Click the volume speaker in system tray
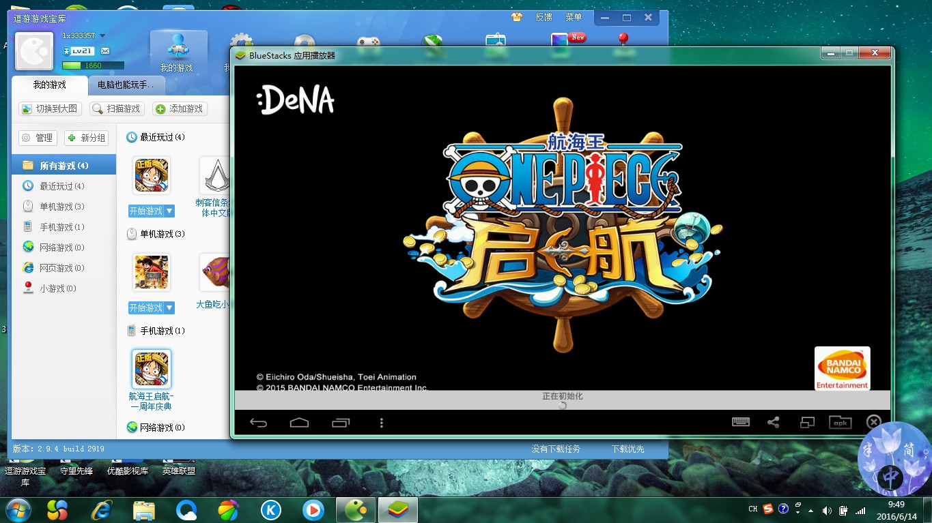 827,510
